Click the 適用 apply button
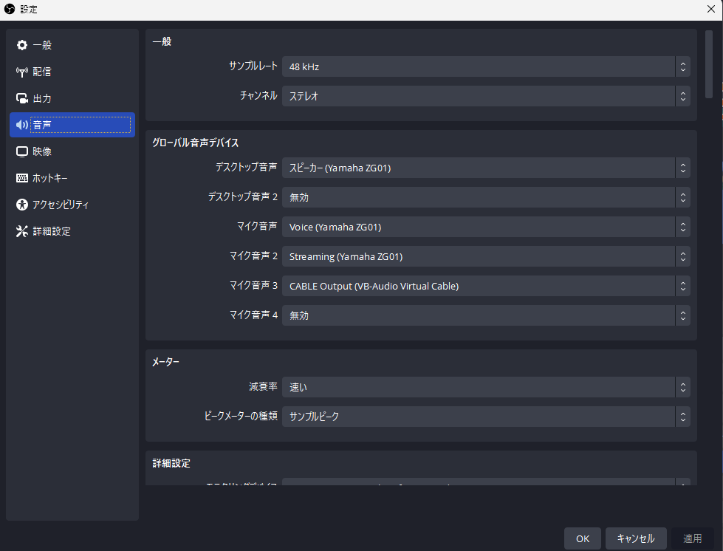The width and height of the screenshot is (723, 551). [692, 538]
